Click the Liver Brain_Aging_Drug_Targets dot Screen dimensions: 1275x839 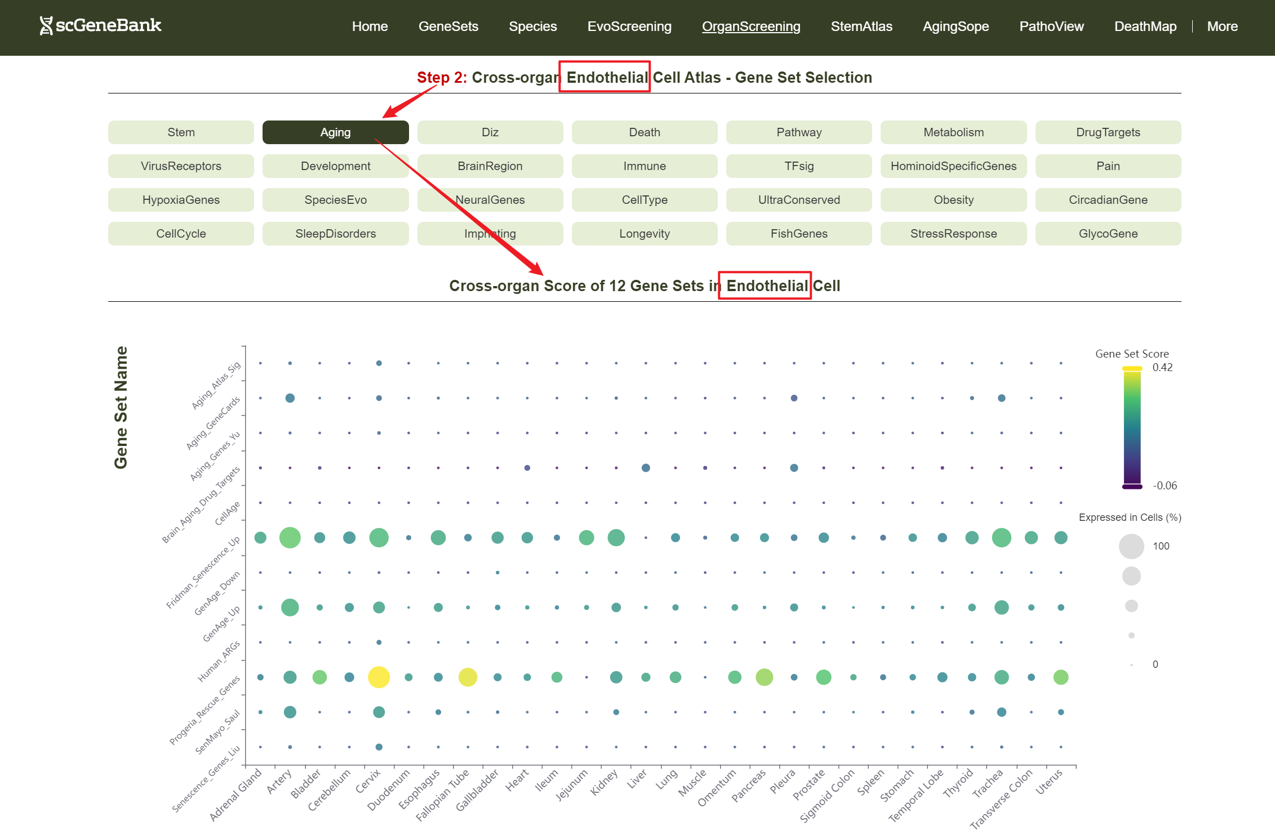pos(646,467)
